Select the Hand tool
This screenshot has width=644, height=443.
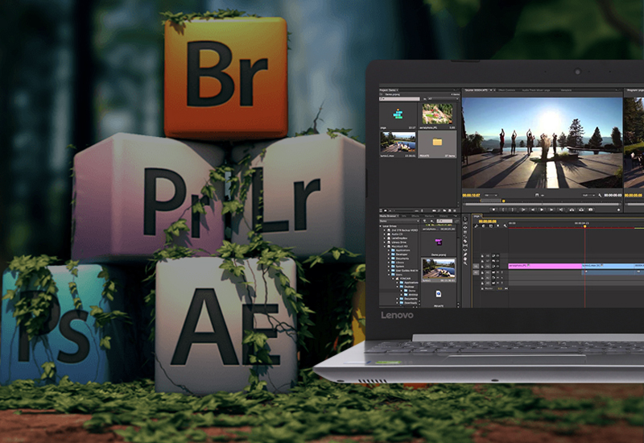(x=465, y=259)
